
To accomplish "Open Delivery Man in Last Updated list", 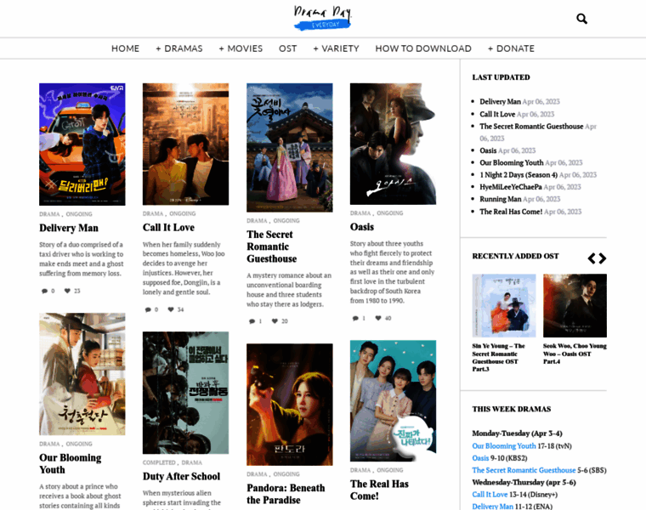I will (500, 101).
